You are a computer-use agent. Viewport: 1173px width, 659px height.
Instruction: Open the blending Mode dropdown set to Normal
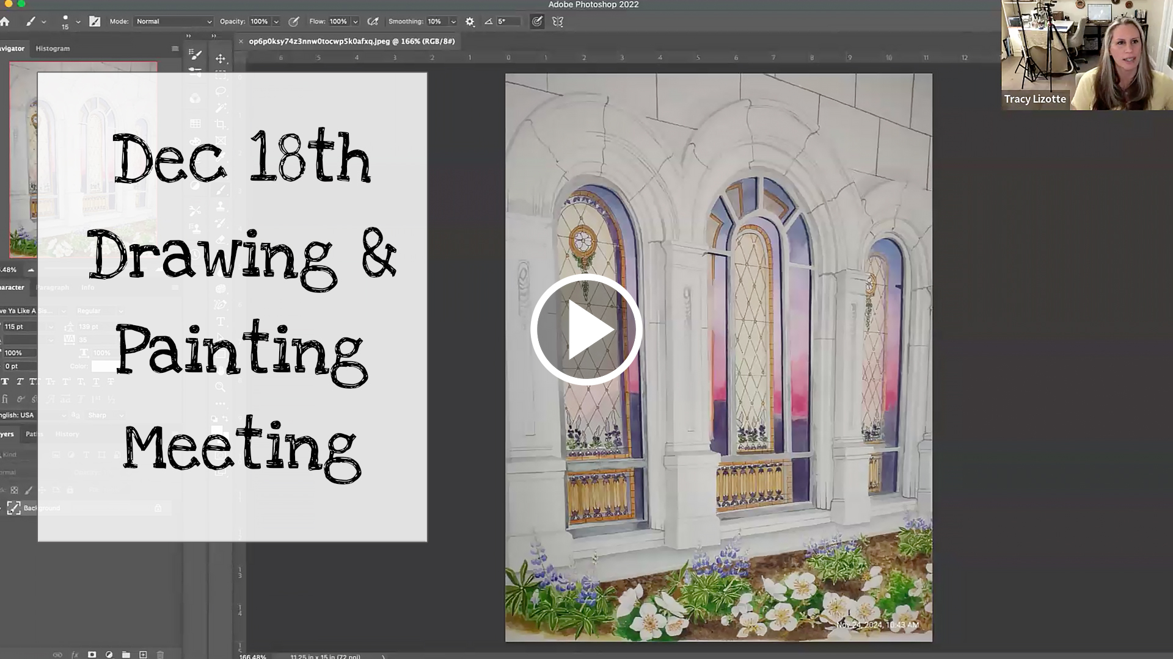click(x=174, y=21)
